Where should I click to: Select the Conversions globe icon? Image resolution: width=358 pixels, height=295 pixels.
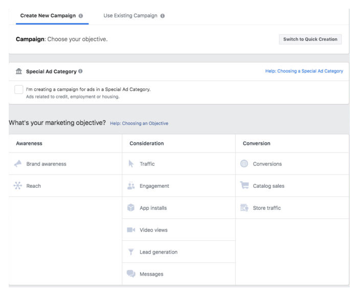(x=244, y=163)
